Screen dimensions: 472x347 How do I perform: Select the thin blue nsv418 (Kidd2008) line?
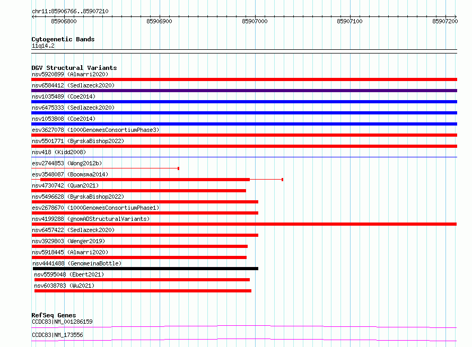pyautogui.click(x=244, y=157)
